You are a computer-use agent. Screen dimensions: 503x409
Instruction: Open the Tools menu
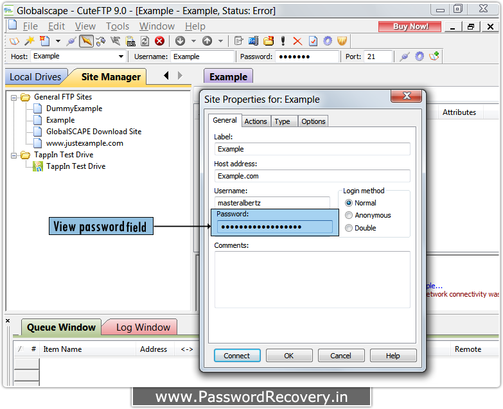coord(118,26)
